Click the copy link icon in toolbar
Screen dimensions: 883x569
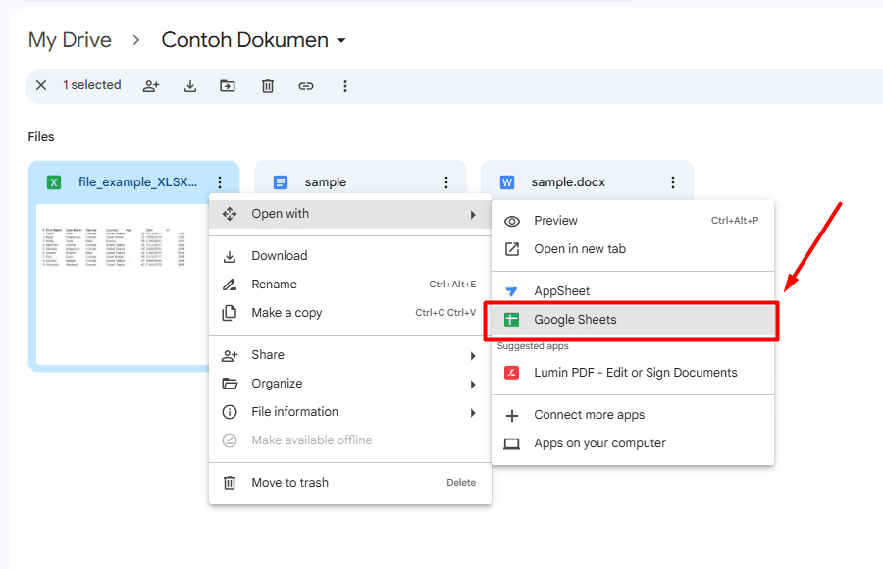click(306, 86)
